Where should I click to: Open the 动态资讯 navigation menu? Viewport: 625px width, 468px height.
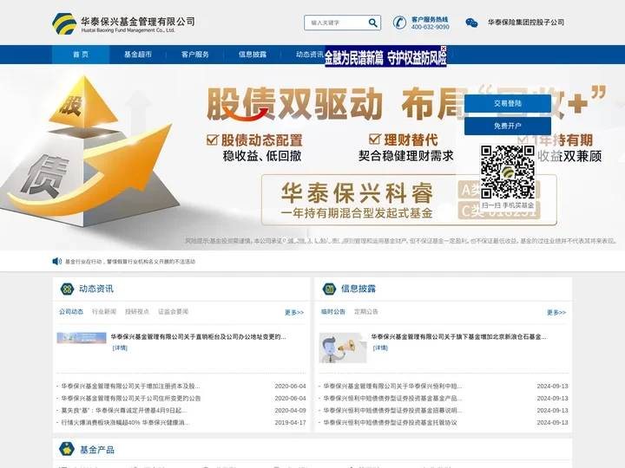coord(309,55)
